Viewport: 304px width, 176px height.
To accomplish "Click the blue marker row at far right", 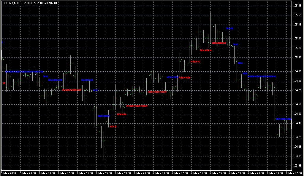I will [284, 119].
